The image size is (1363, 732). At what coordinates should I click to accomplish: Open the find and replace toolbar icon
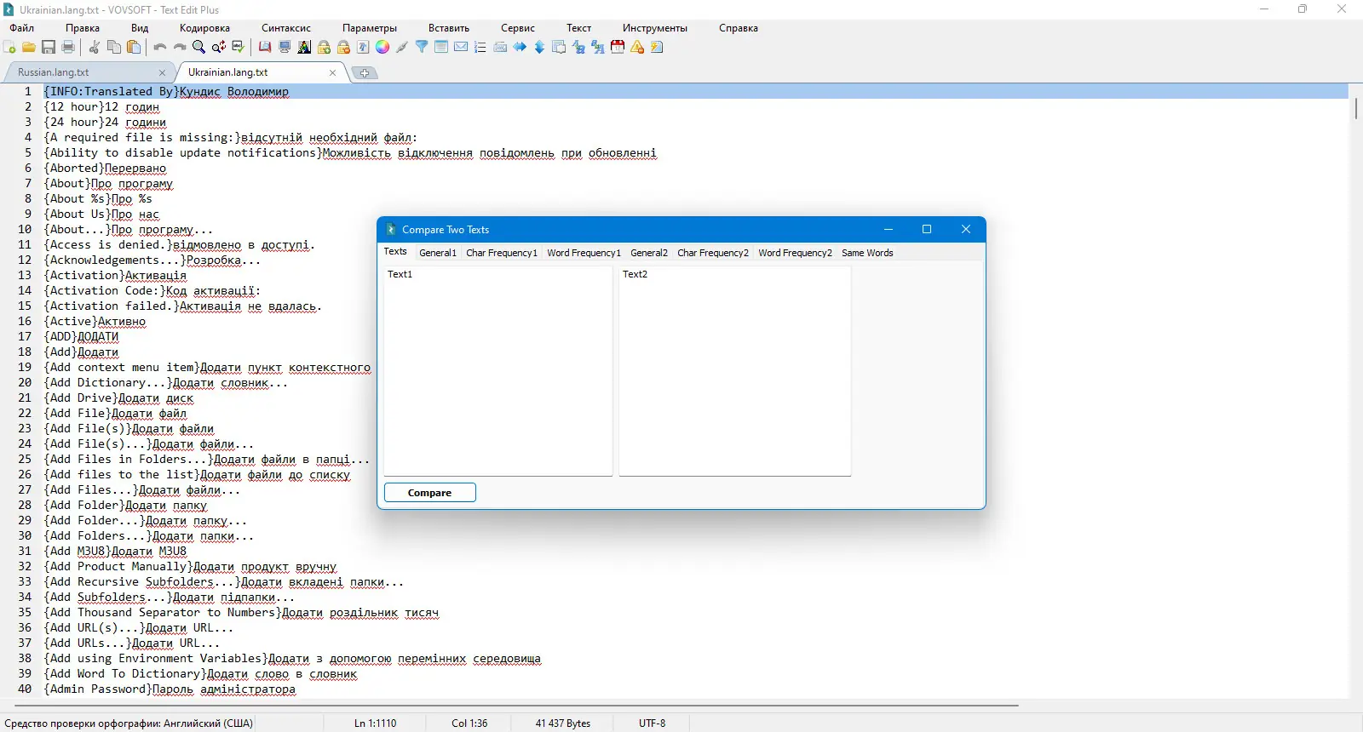[x=219, y=48]
